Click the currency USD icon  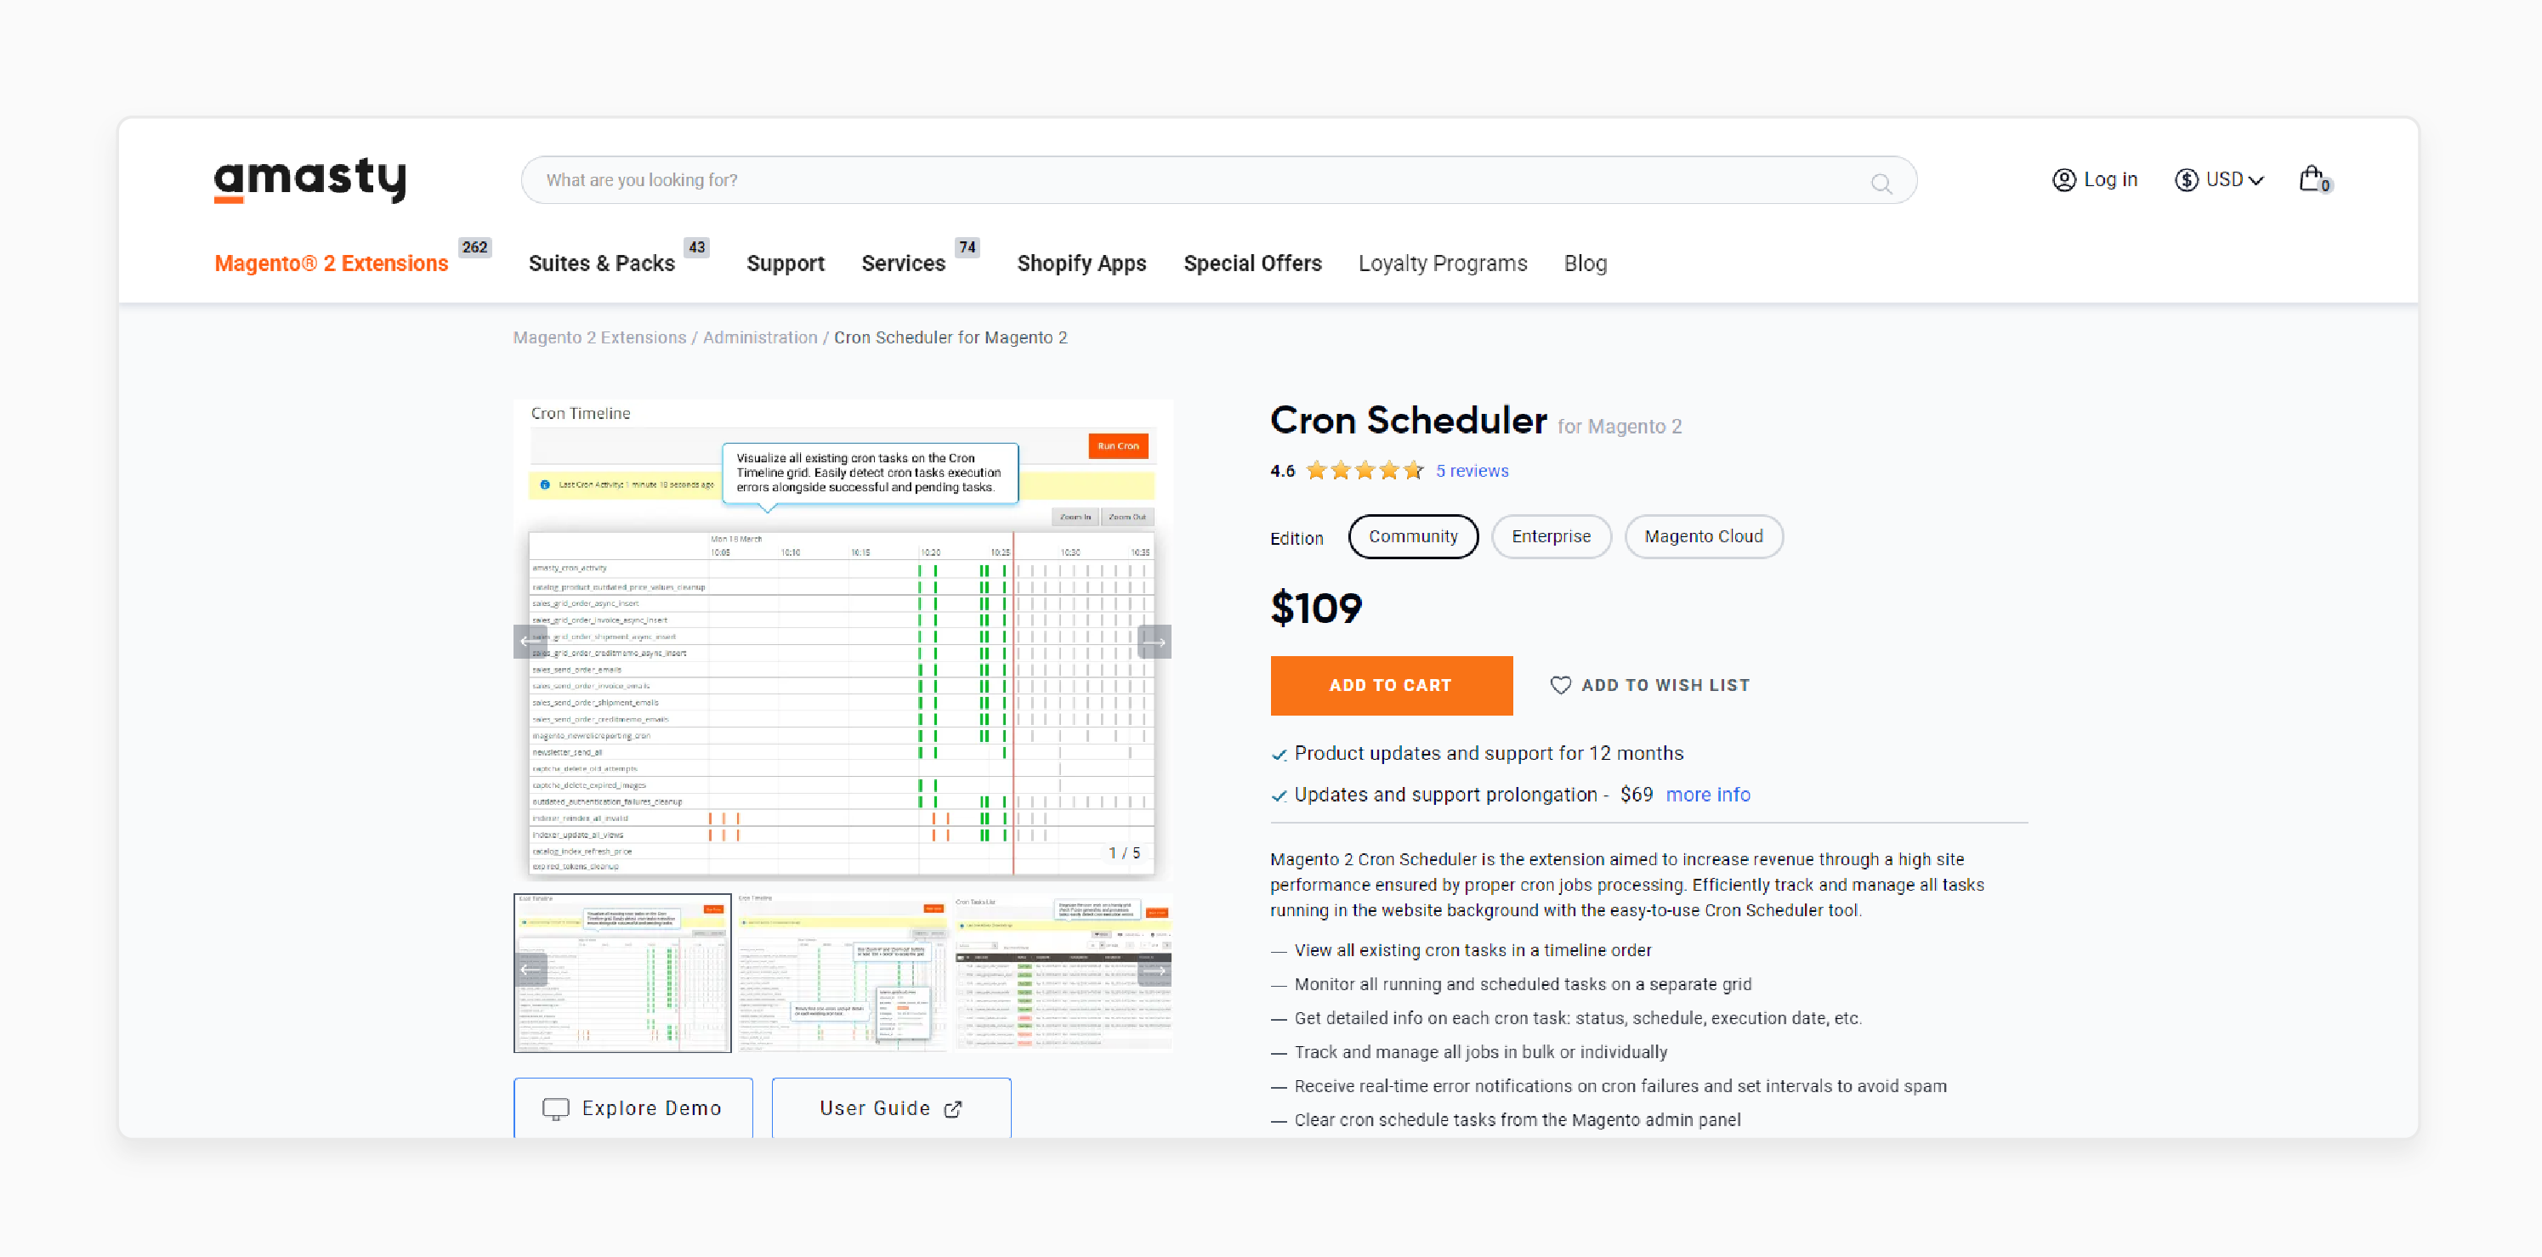(2188, 180)
